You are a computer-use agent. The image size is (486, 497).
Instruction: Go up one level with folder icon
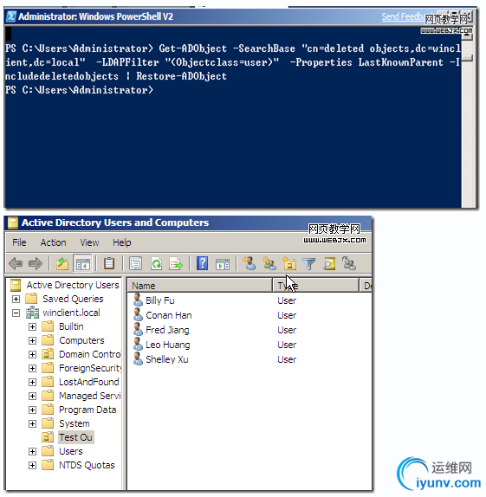tap(62, 263)
